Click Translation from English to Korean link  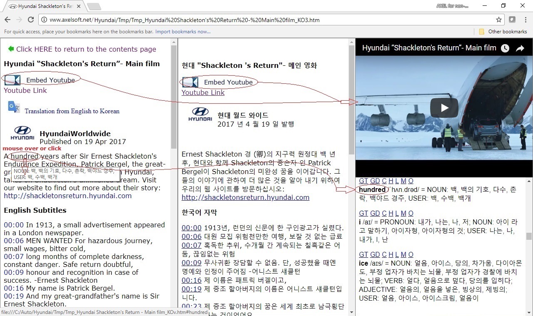[x=72, y=111]
